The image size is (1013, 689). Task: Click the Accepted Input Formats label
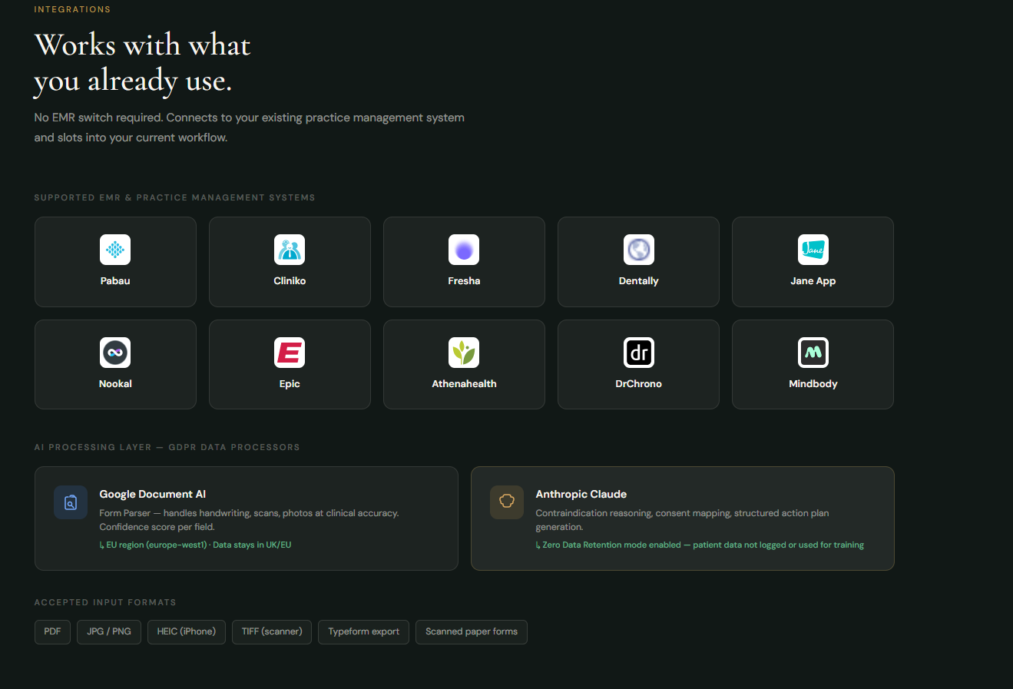click(x=105, y=602)
